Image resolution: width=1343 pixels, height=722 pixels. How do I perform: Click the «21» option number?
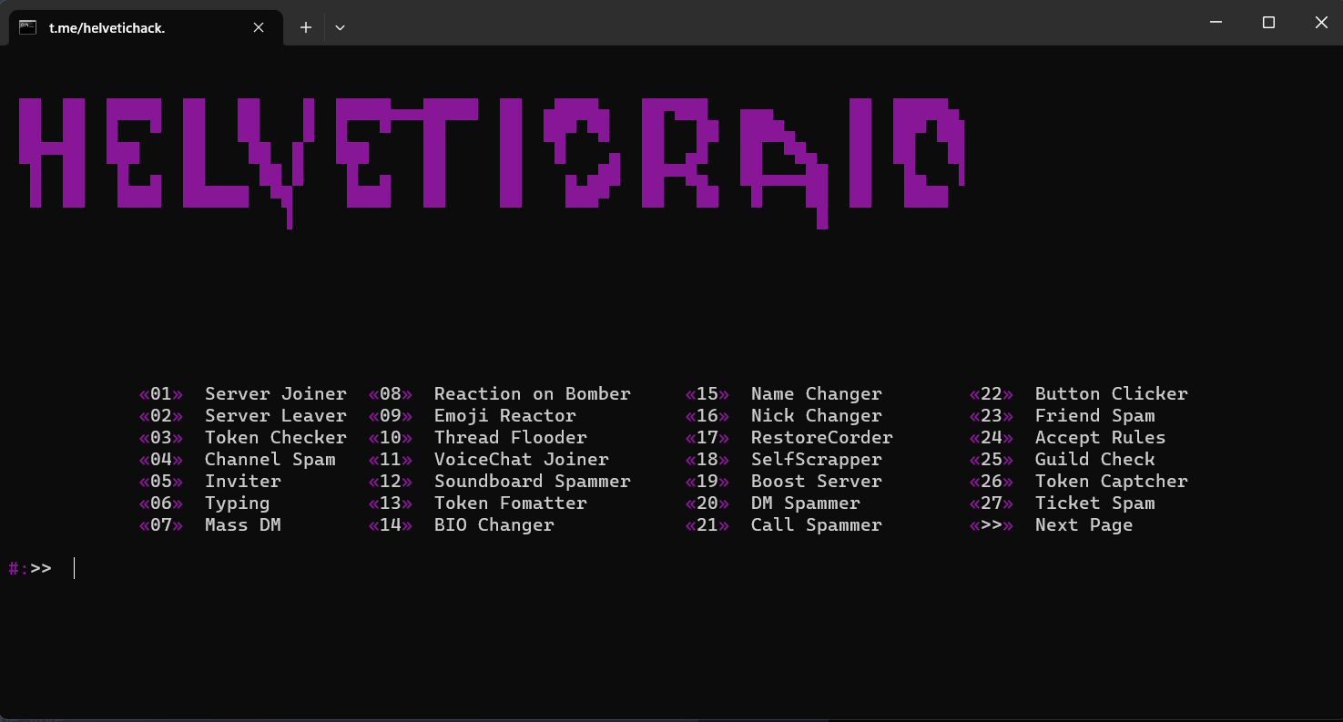pos(707,525)
